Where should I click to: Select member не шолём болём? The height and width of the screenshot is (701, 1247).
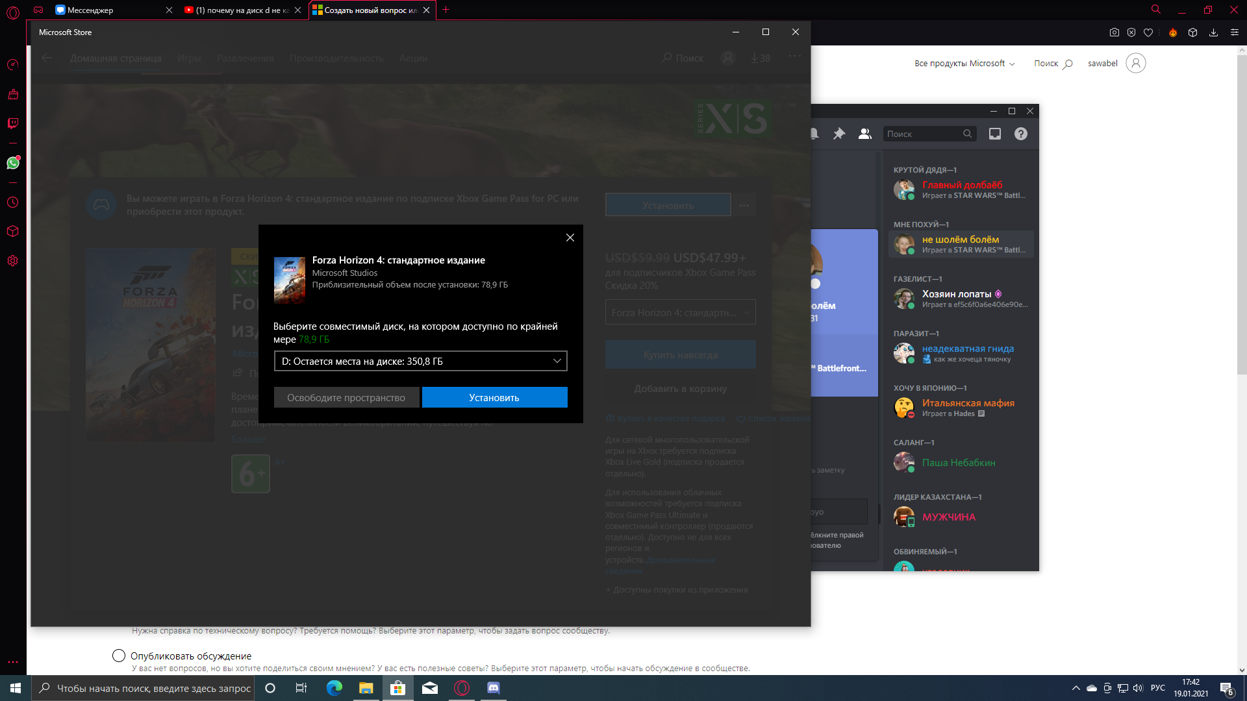tap(961, 244)
